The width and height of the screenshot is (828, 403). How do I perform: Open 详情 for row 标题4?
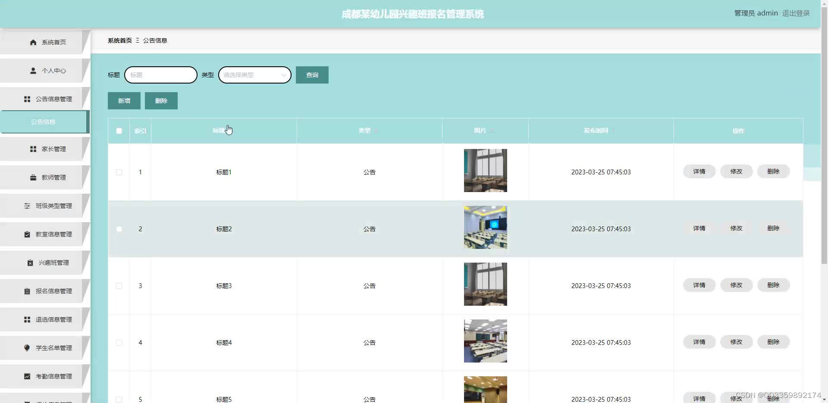(699, 342)
